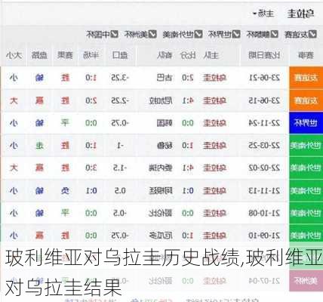Click the 乌拉圭 team title
Screen dimensions: 323x302
point(300,14)
